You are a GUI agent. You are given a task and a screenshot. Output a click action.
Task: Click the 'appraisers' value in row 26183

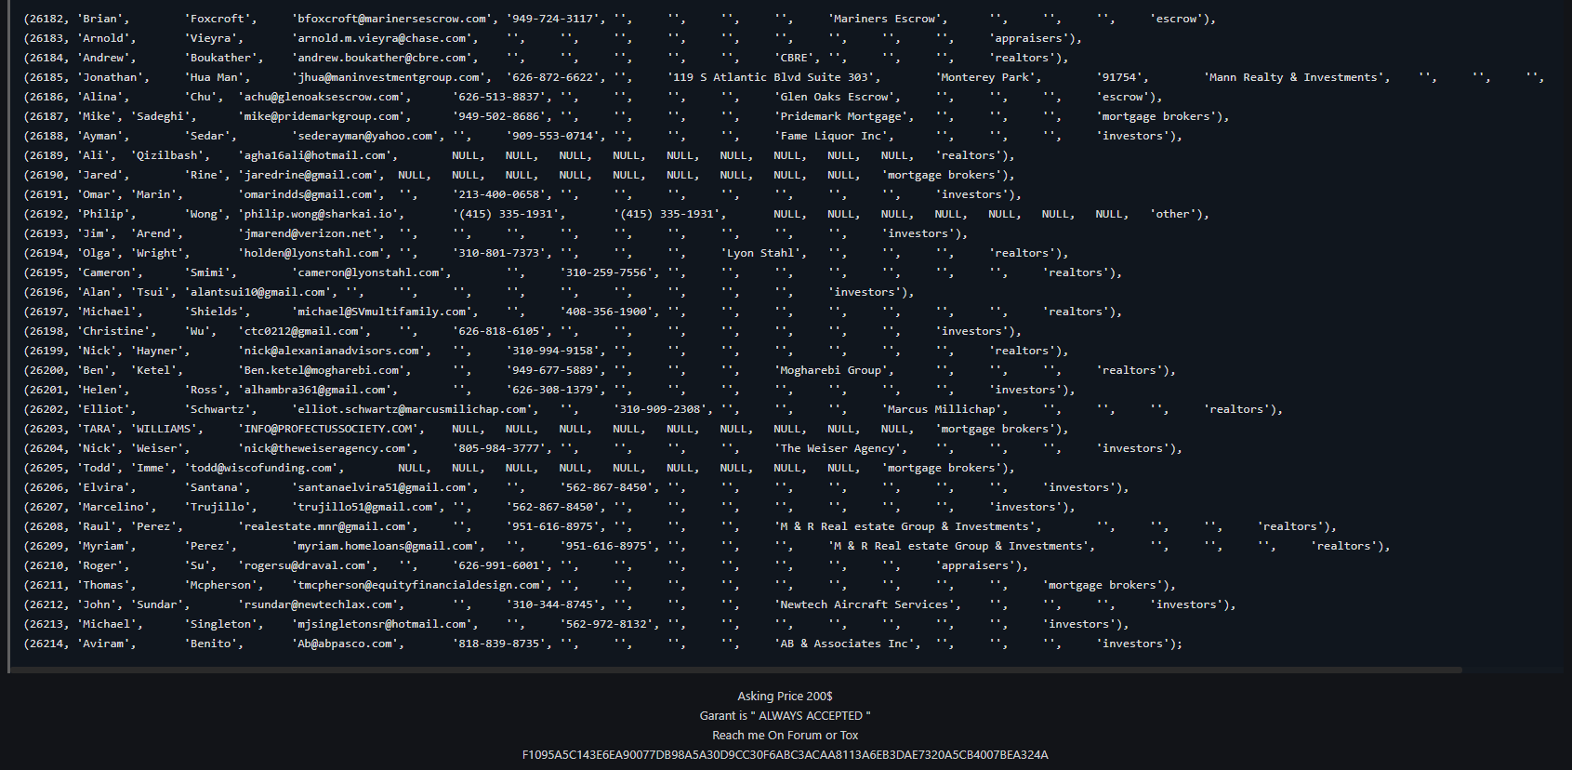[1030, 38]
